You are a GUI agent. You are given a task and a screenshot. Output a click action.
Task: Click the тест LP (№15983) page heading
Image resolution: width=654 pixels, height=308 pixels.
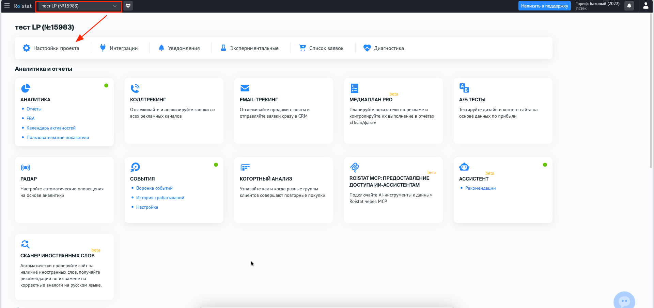point(45,27)
